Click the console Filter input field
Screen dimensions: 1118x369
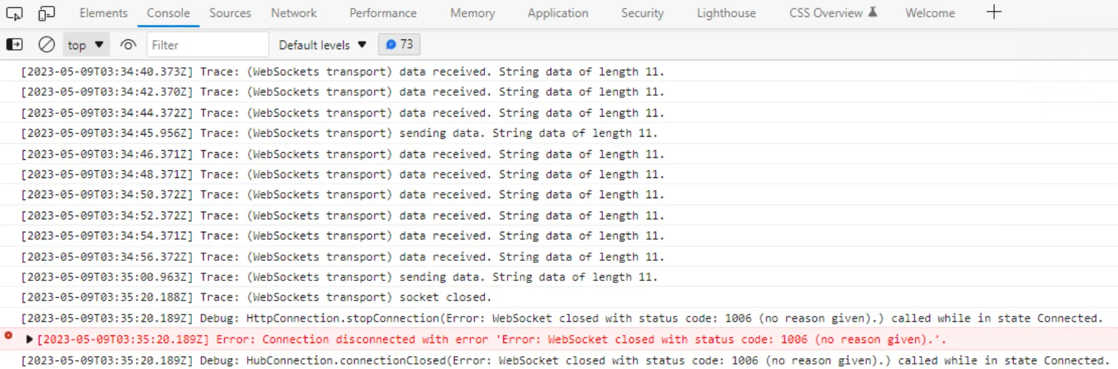click(208, 45)
